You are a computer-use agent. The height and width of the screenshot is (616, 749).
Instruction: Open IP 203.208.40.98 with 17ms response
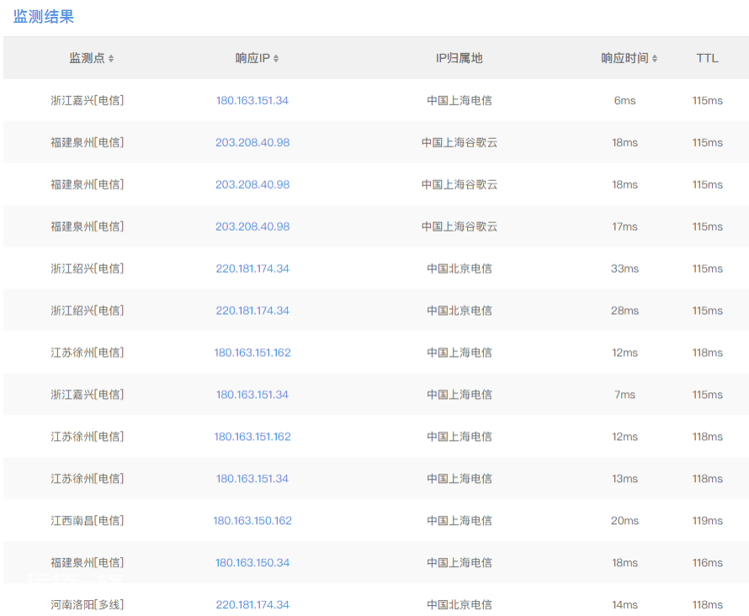[x=252, y=226]
